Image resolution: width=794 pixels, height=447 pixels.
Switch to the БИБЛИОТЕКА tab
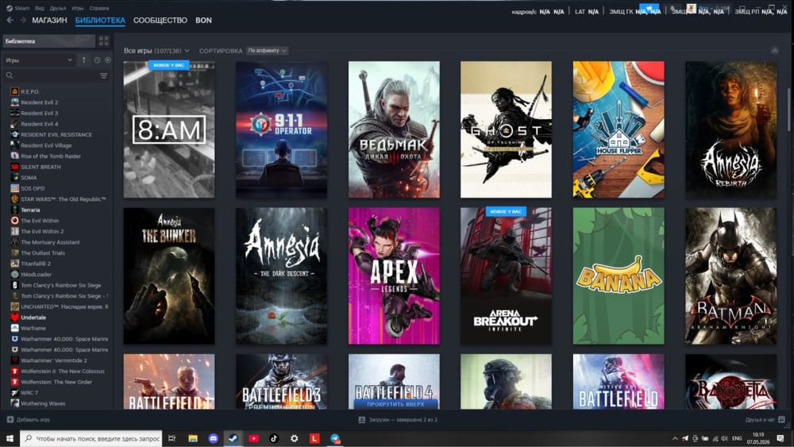pyautogui.click(x=100, y=21)
